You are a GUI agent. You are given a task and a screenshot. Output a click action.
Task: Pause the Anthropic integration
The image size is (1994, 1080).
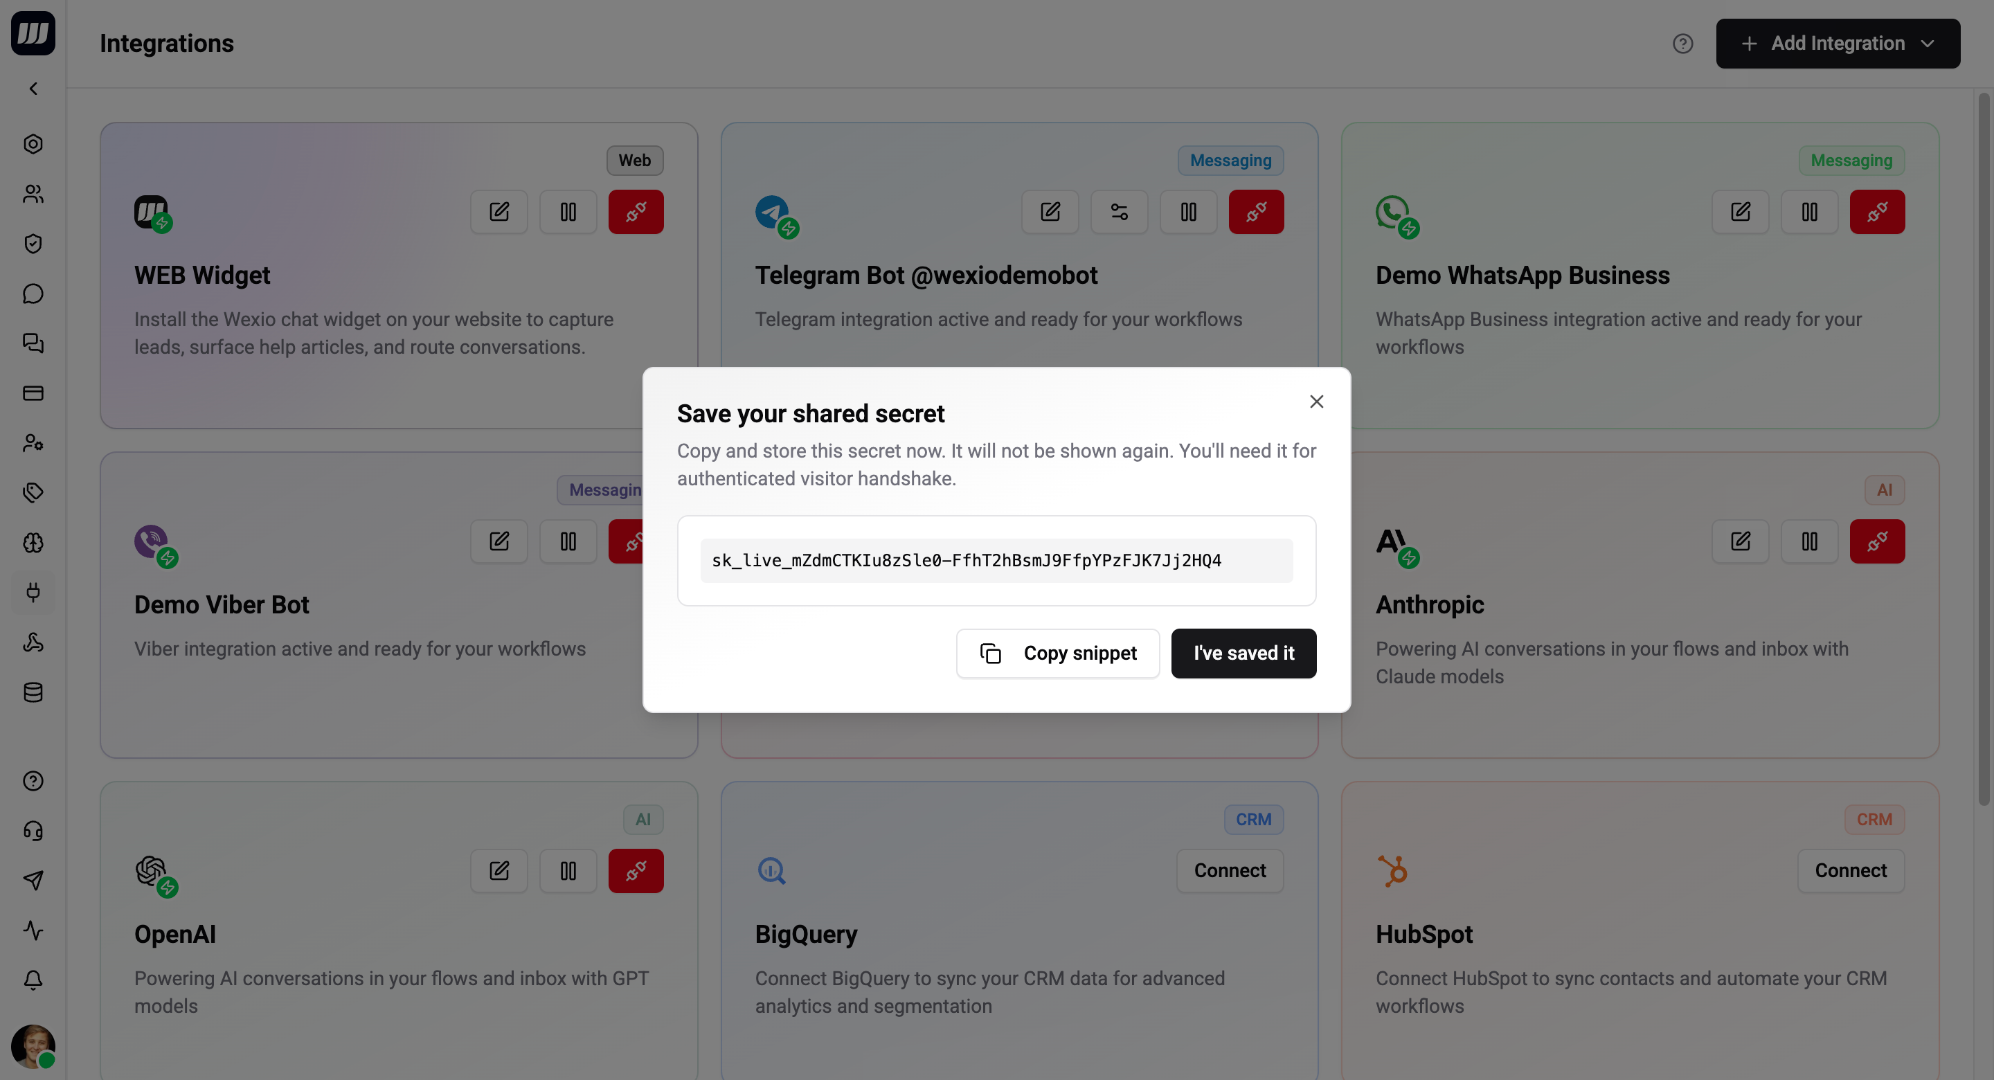[x=1809, y=541]
